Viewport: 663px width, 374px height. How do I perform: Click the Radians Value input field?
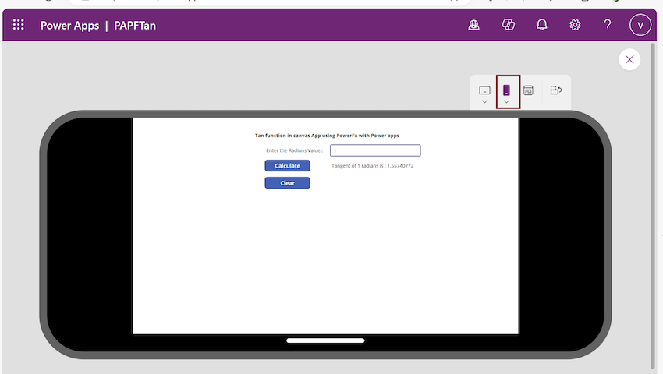click(x=375, y=150)
